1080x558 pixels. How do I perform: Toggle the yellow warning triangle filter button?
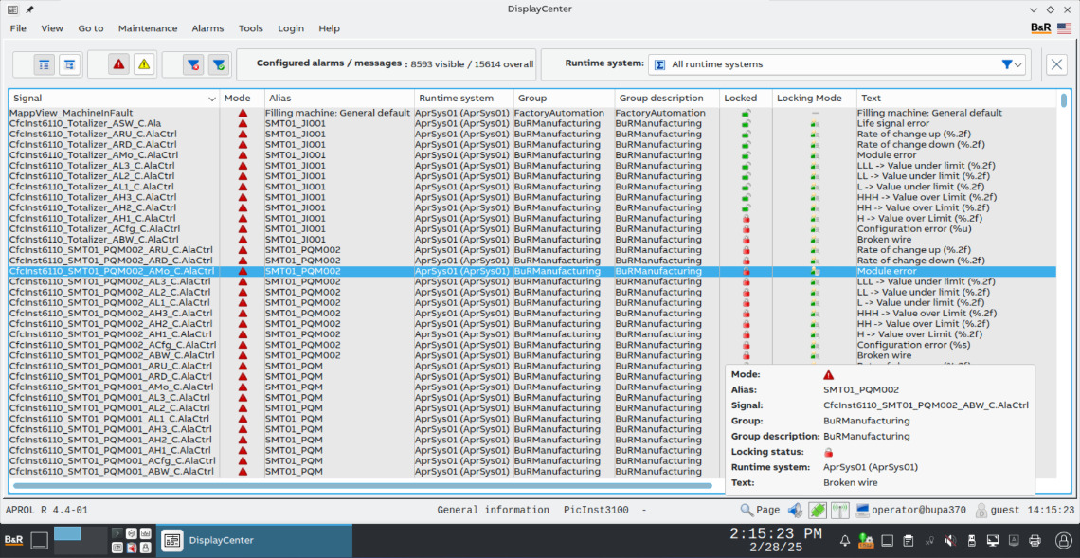(x=144, y=64)
